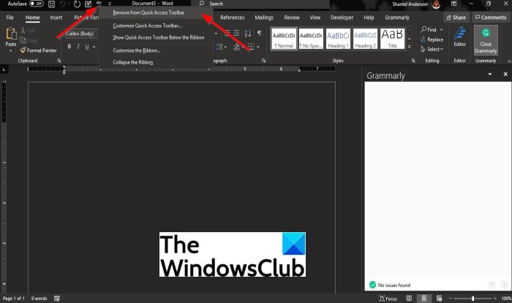The height and width of the screenshot is (303, 512).
Task: Expand the Styles gallery More arrow
Action: (409, 47)
